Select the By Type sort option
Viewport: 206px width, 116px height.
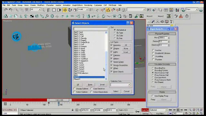pos(115,33)
